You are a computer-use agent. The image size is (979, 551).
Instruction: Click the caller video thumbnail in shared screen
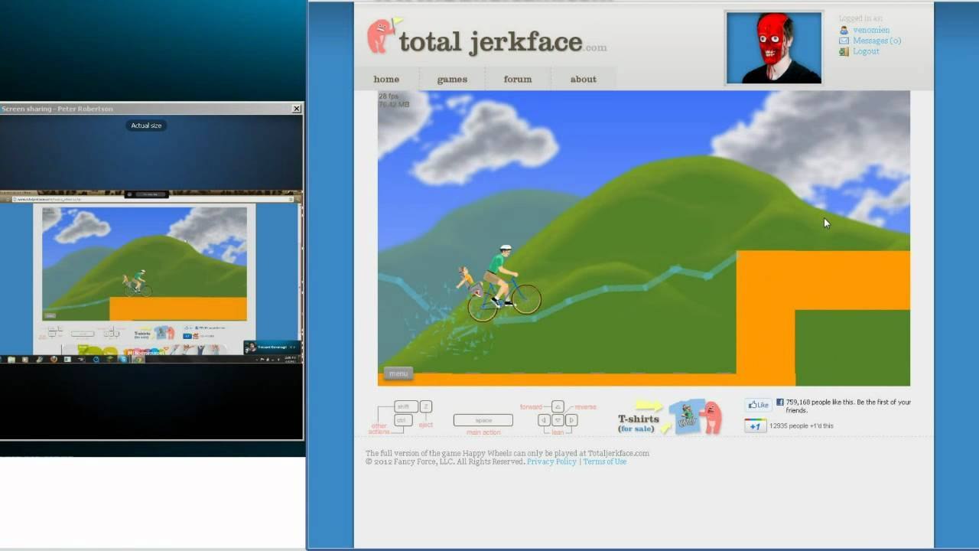tap(272, 347)
